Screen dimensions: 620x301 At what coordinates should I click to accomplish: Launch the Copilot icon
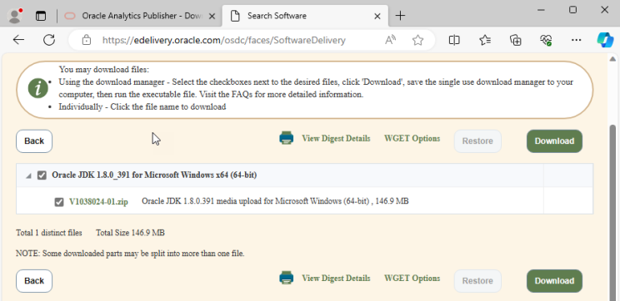(605, 40)
